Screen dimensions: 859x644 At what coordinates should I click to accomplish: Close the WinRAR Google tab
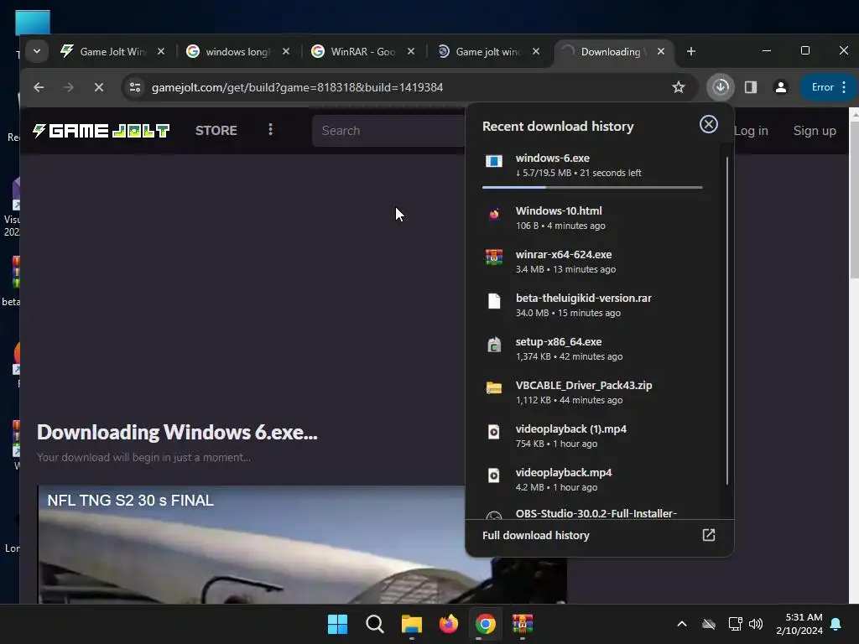click(411, 51)
